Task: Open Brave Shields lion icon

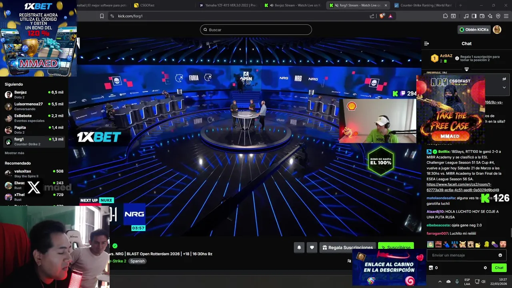Action: tap(382, 16)
